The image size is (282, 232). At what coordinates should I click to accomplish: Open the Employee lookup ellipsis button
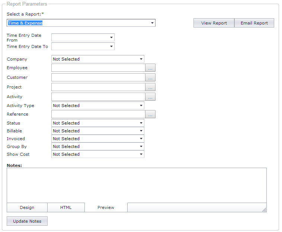tap(150, 68)
